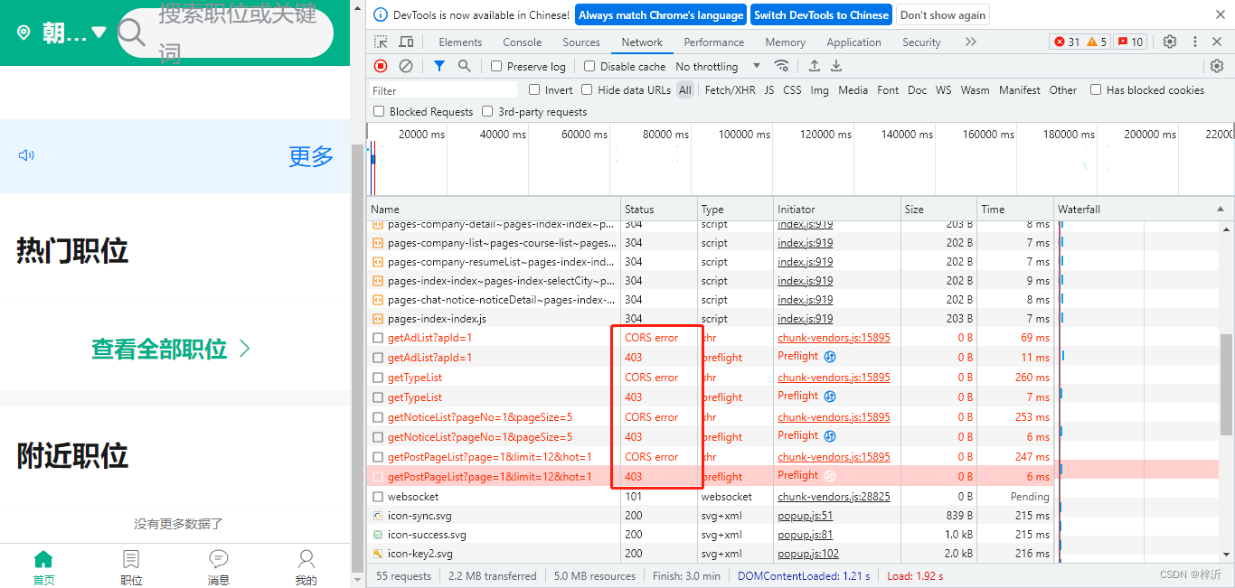Open the No throttling dropdown
The height and width of the screenshot is (588, 1235).
[x=718, y=66]
